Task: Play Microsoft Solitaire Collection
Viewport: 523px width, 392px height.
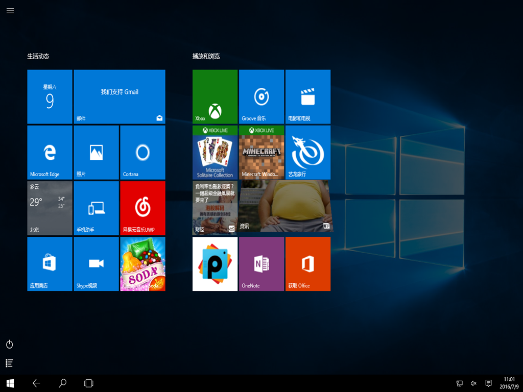Action: [x=215, y=152]
